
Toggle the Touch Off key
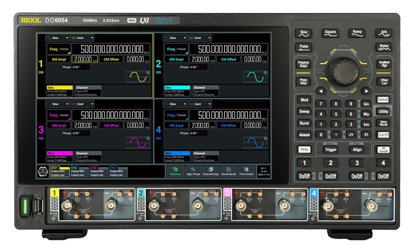pyautogui.click(x=383, y=135)
